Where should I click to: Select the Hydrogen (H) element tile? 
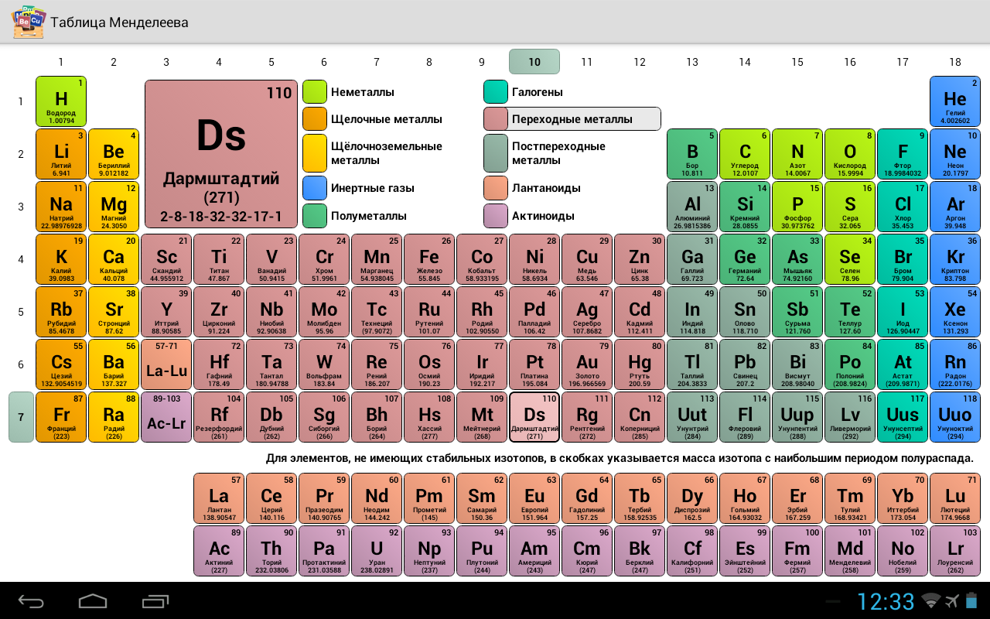coord(61,101)
